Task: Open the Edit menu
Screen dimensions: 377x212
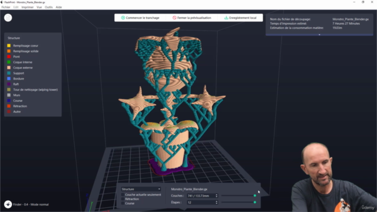Action: pyautogui.click(x=16, y=7)
